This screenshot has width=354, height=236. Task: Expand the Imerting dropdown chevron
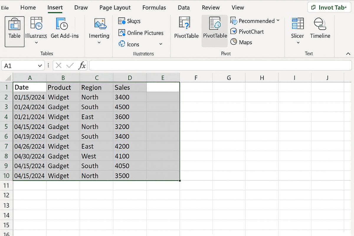99,43
